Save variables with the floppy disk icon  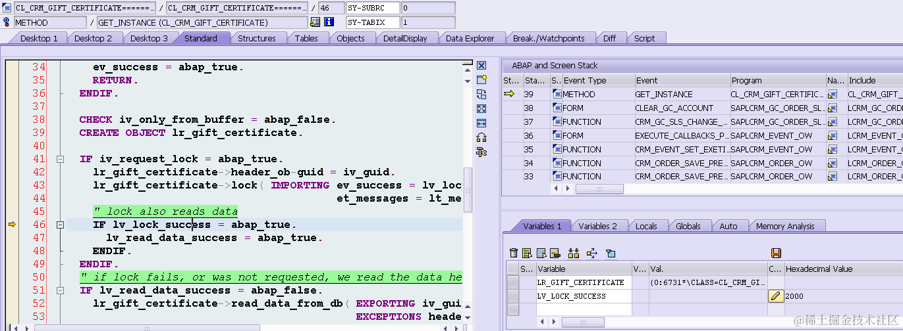coord(776,253)
